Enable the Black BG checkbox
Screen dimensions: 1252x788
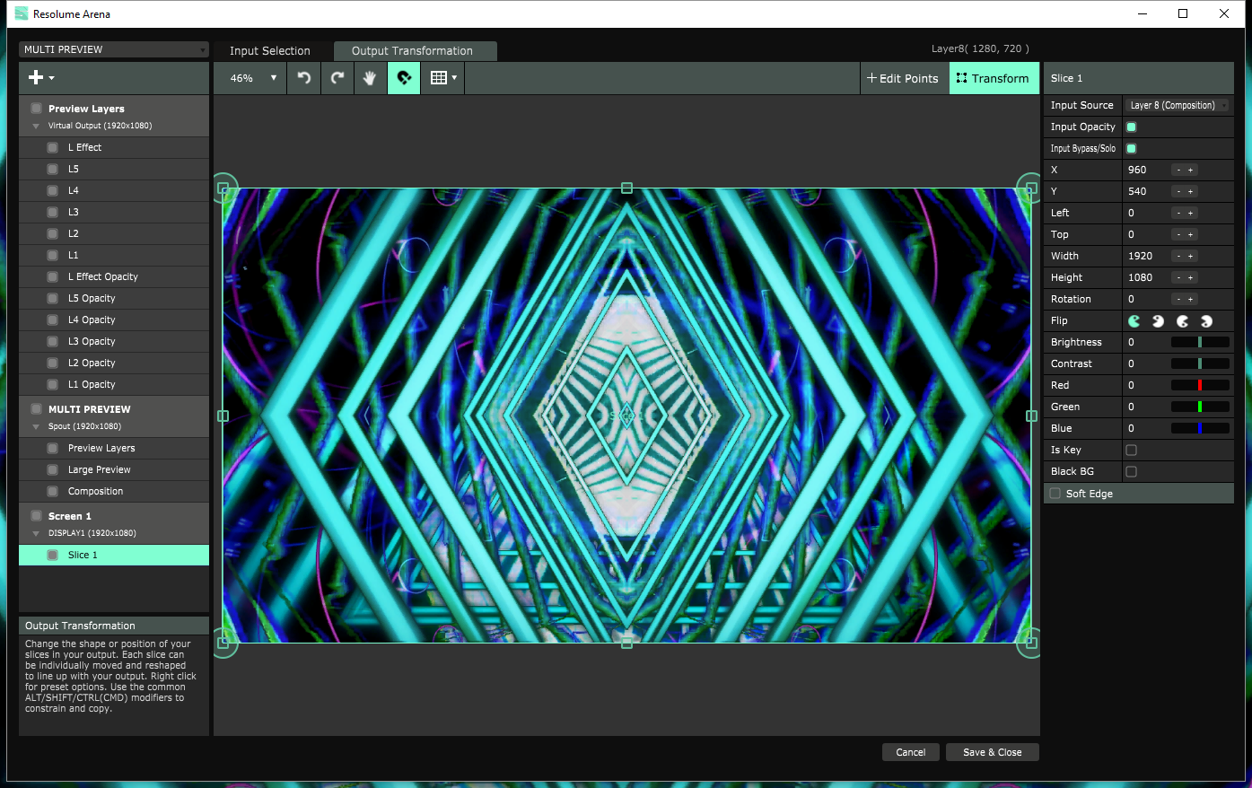coord(1131,472)
